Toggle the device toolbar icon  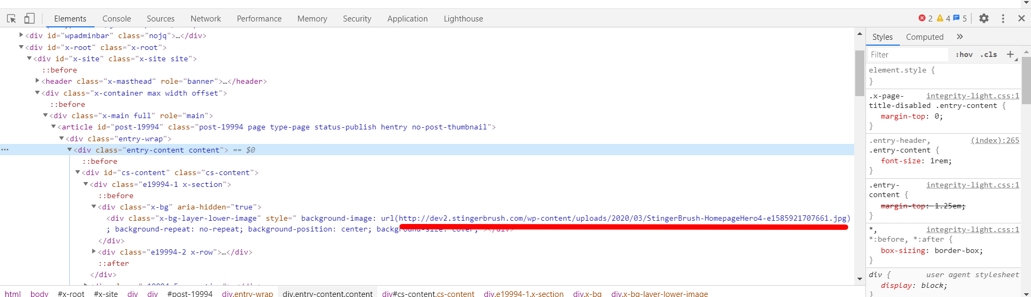click(29, 18)
